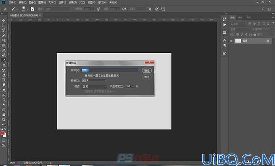Toggle the brush settings panel icon
Screen dimensions: 275x166
click(33, 9)
